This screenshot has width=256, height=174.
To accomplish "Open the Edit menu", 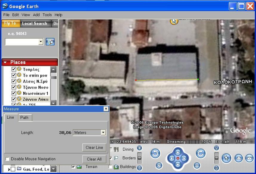I will [16, 15].
